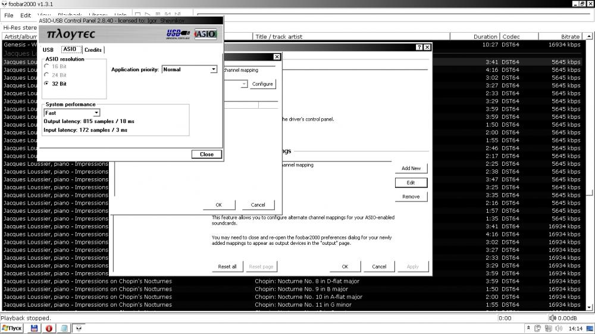595x334 pixels.
Task: Open the Application priority dropdown
Action: [x=214, y=70]
